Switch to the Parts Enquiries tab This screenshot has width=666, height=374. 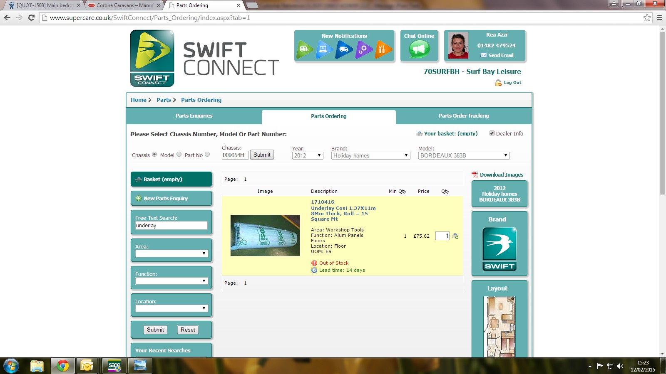point(194,116)
